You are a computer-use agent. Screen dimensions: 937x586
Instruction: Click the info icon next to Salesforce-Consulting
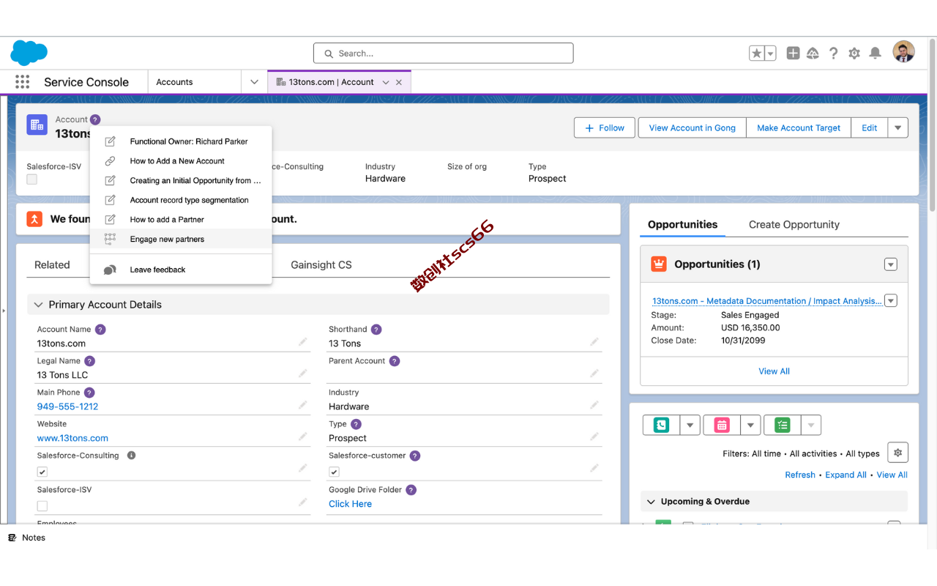[x=132, y=456]
